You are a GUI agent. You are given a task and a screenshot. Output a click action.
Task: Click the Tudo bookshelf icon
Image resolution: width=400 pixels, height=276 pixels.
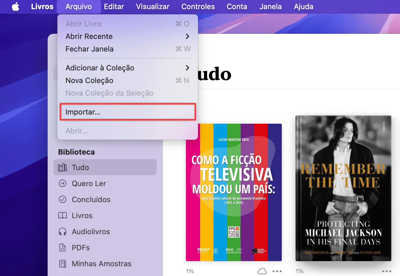62,167
